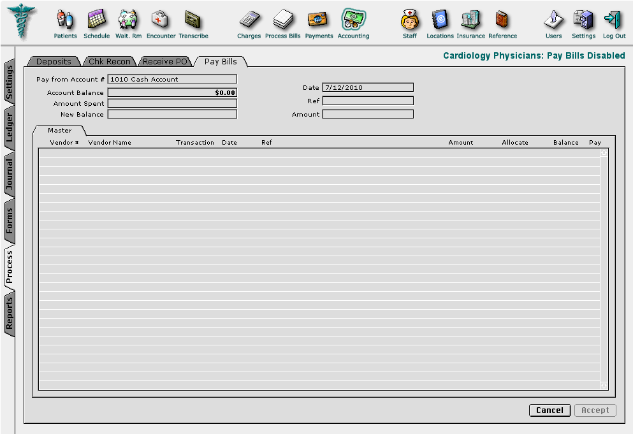The image size is (633, 434).
Task: Click the Allocate column header
Action: (x=514, y=143)
